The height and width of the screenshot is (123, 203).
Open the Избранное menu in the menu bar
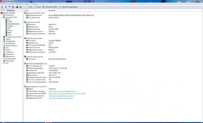19,4
